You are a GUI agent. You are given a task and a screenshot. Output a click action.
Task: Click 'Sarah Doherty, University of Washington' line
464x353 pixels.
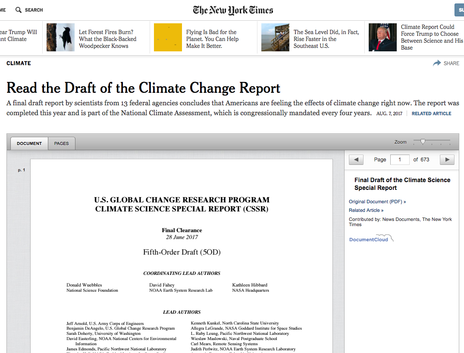point(103,334)
